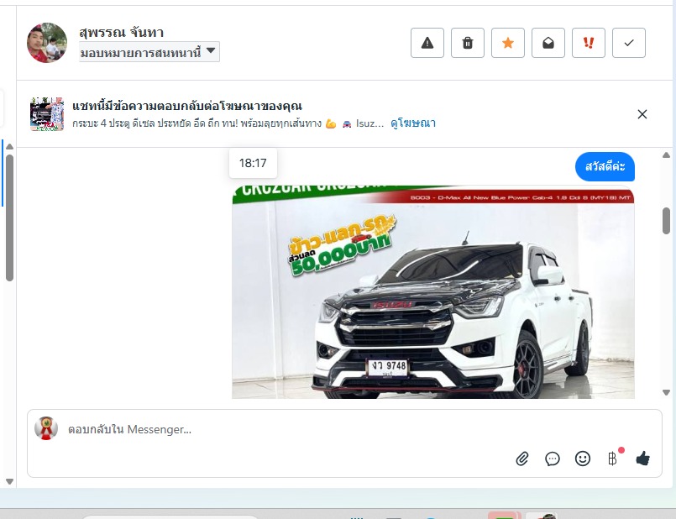This screenshot has height=519, width=676.
Task: Click left conversation list scroll up arrow
Action: (x=9, y=147)
